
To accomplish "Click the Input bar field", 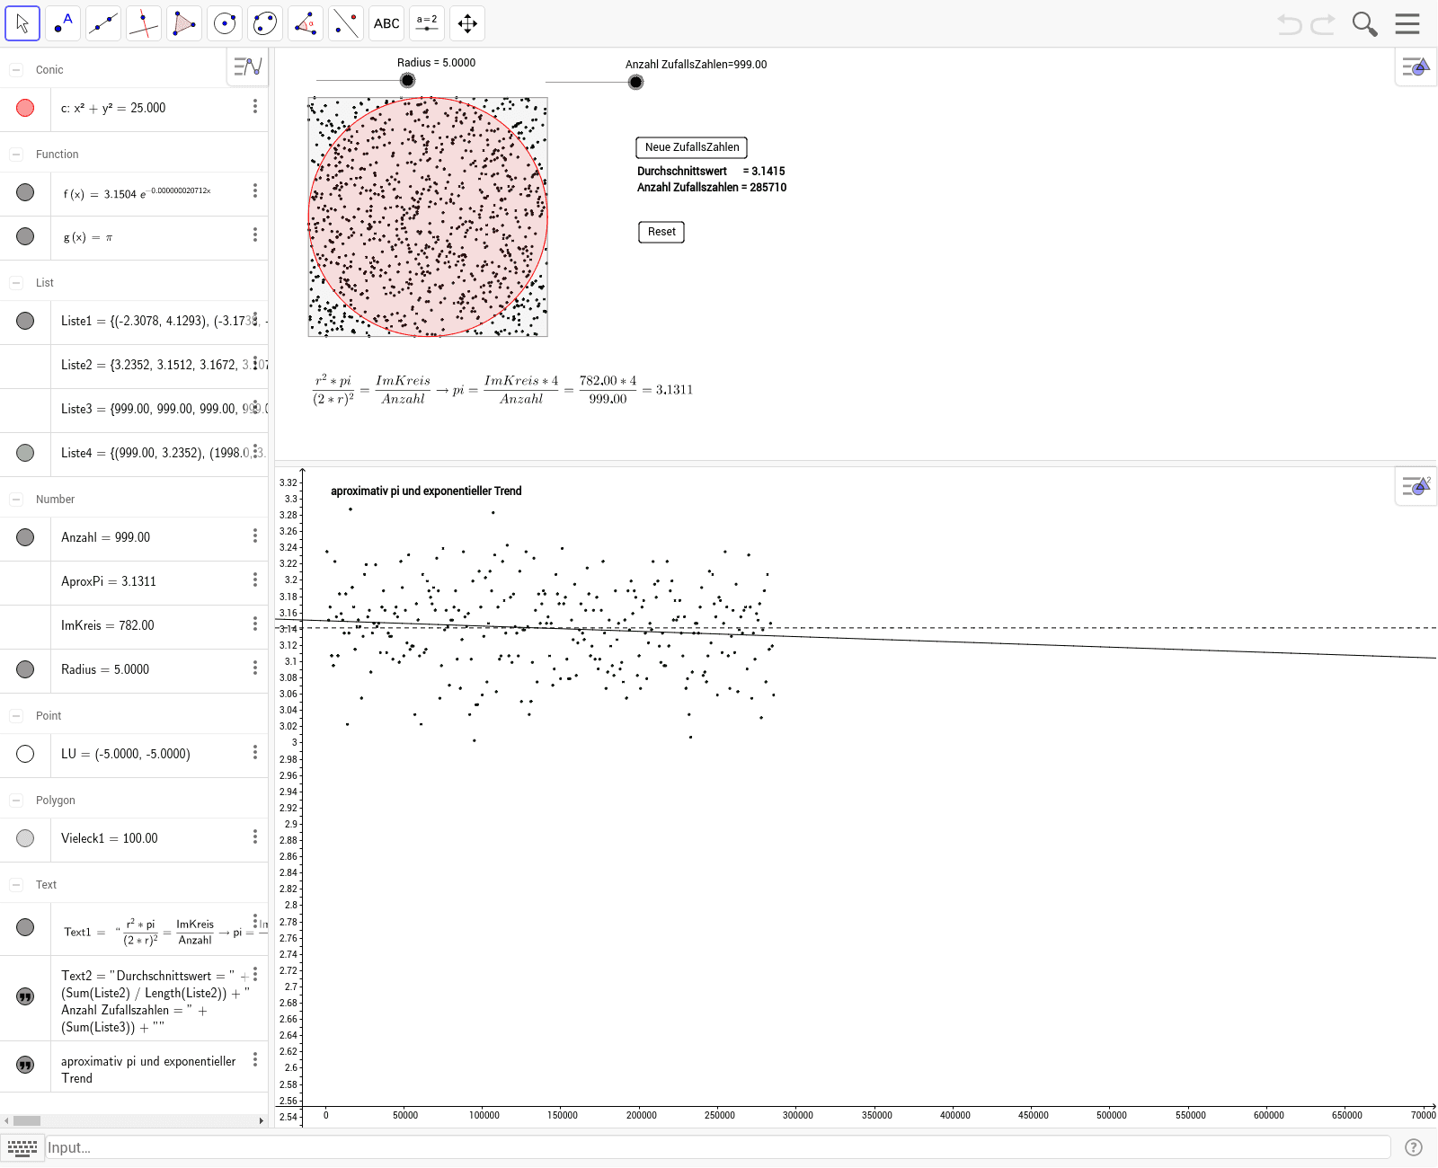I will click(717, 1147).
